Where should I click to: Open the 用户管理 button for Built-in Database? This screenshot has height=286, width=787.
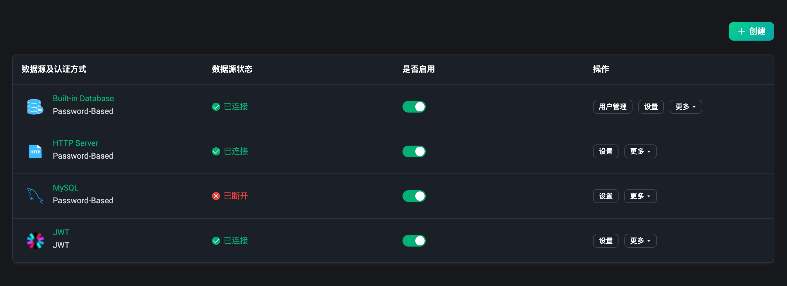coord(612,106)
